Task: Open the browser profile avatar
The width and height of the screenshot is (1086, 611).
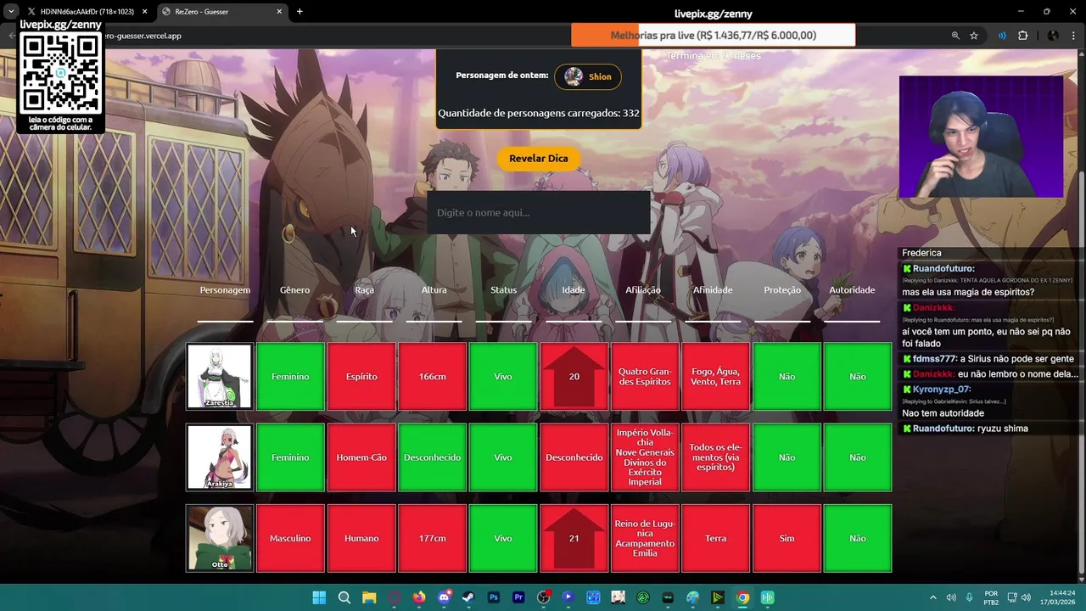Action: tap(1053, 36)
